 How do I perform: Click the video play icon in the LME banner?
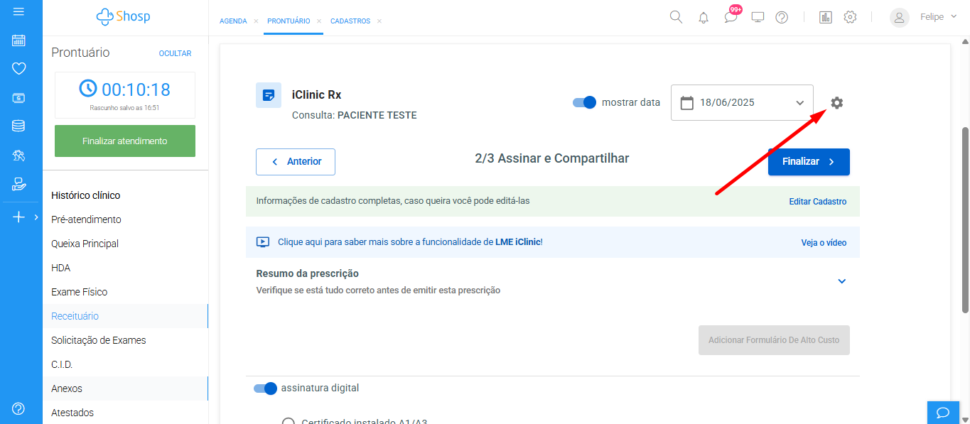click(x=263, y=242)
